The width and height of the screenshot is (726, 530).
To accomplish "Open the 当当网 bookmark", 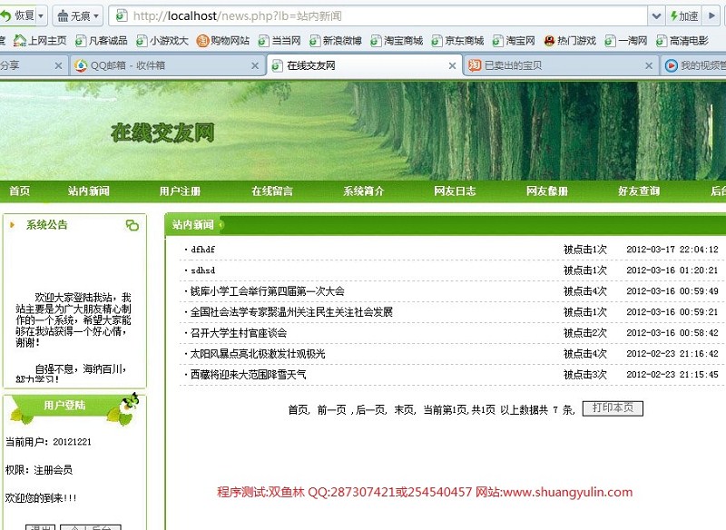I will tap(280, 41).
